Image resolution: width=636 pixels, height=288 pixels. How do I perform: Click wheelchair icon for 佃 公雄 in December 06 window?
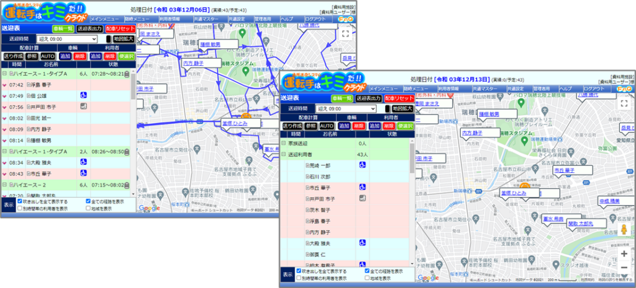point(83,95)
